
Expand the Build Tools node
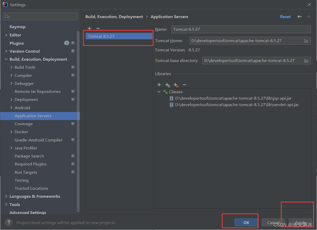tap(11, 67)
